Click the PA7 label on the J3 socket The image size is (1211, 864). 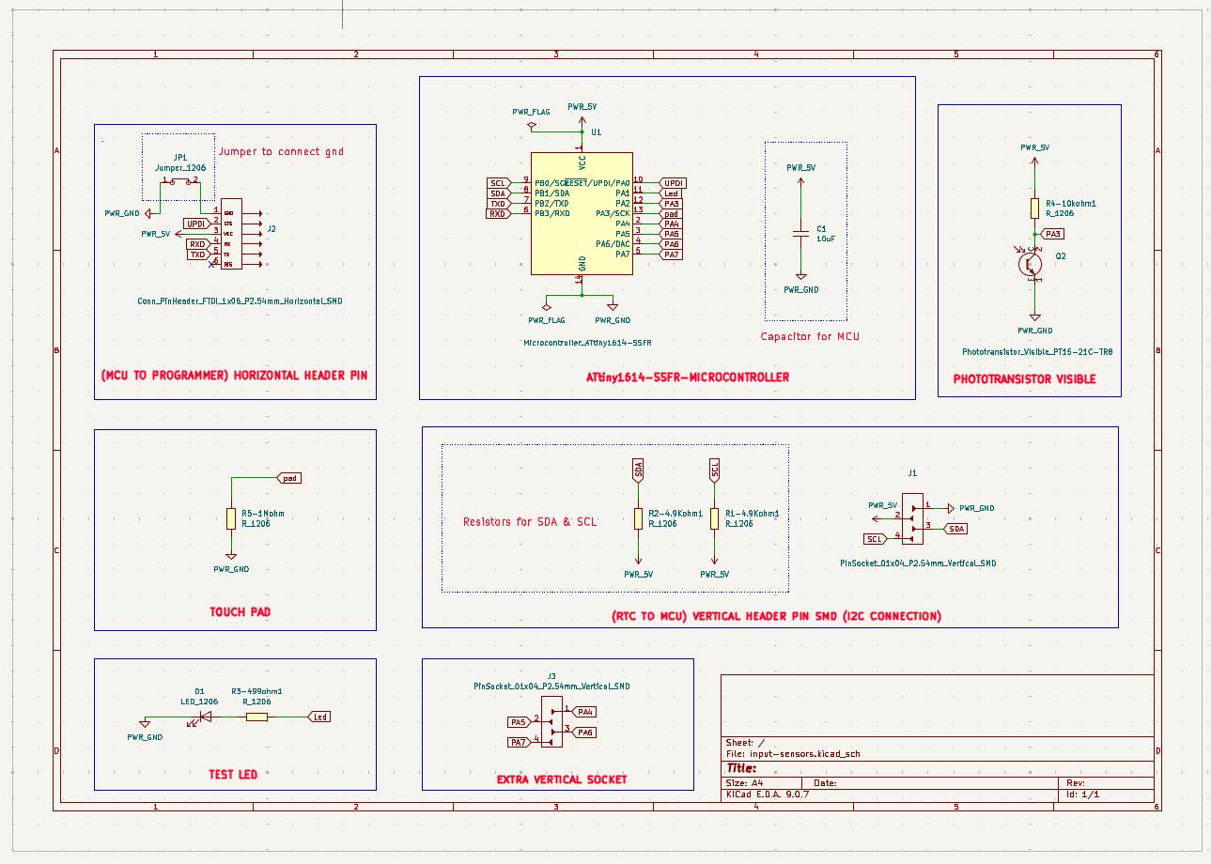tap(518, 742)
